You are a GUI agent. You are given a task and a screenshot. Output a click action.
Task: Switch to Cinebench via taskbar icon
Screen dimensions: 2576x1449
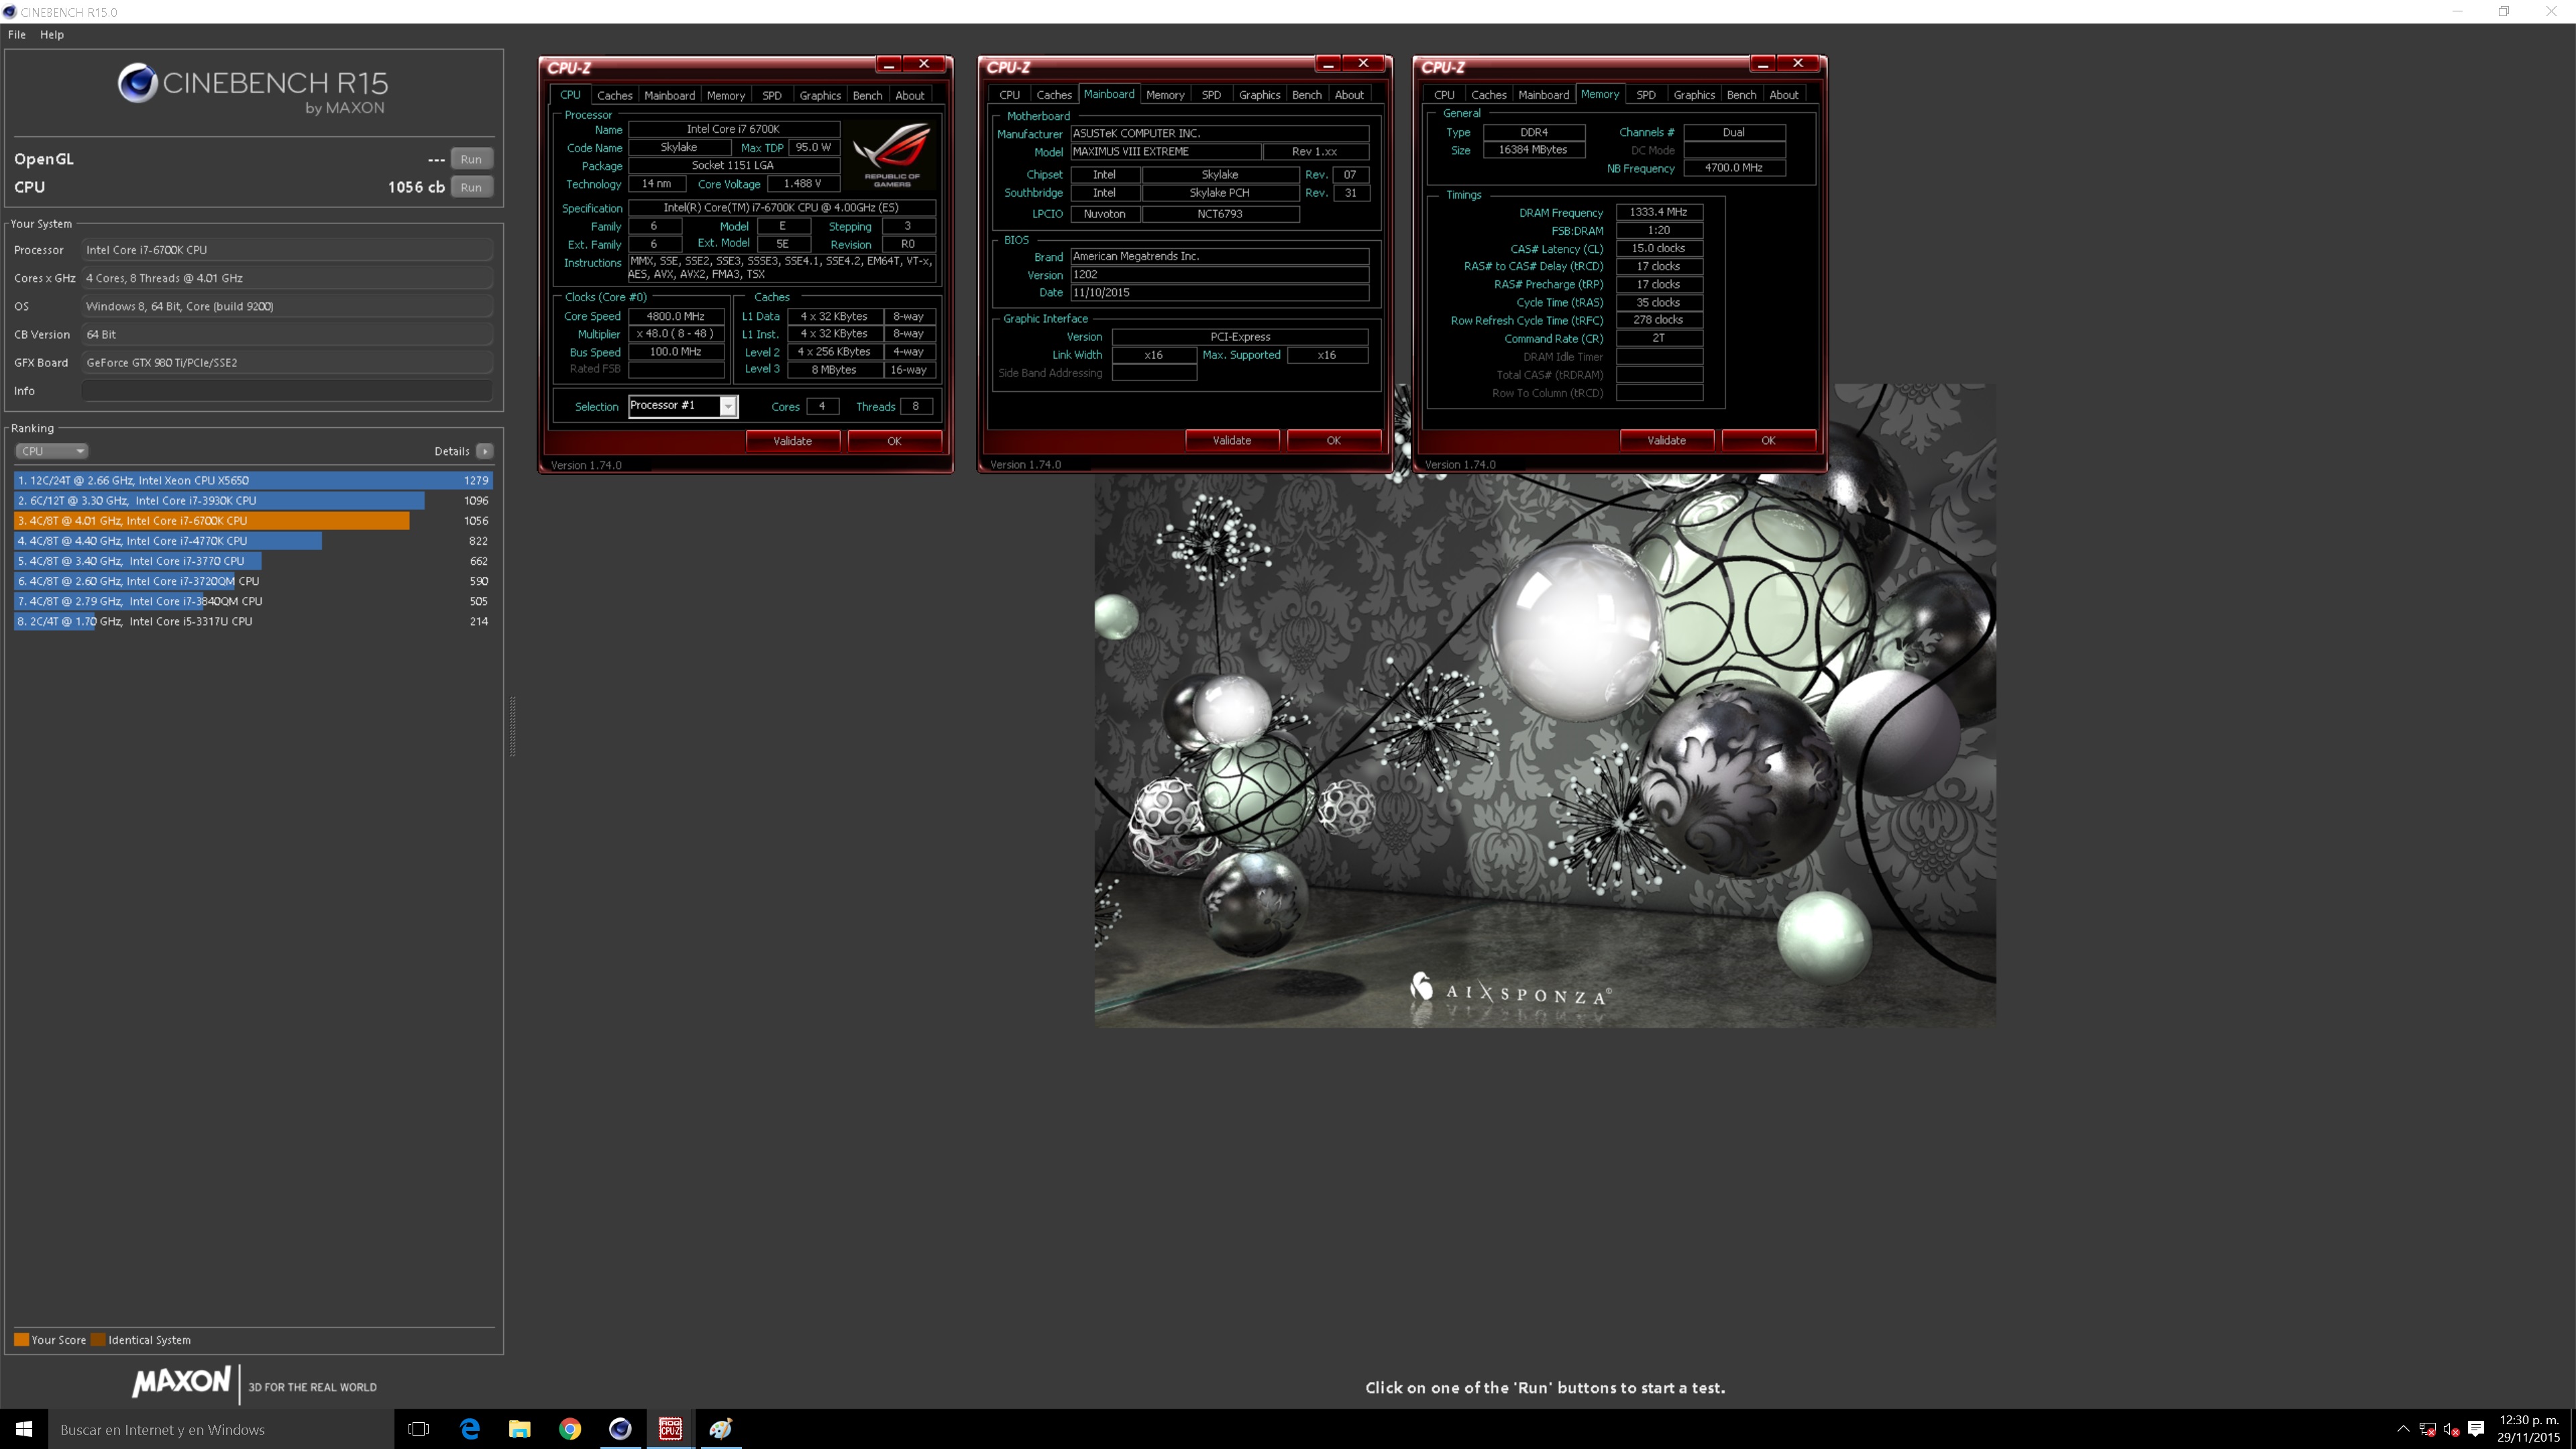click(x=620, y=1429)
